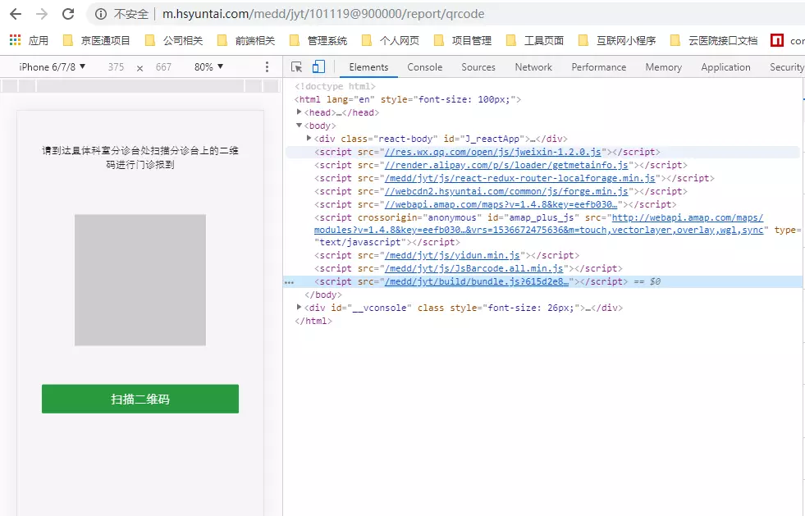Click the 扫描二维码 green button
Viewport: 805px width, 516px height.
point(140,399)
